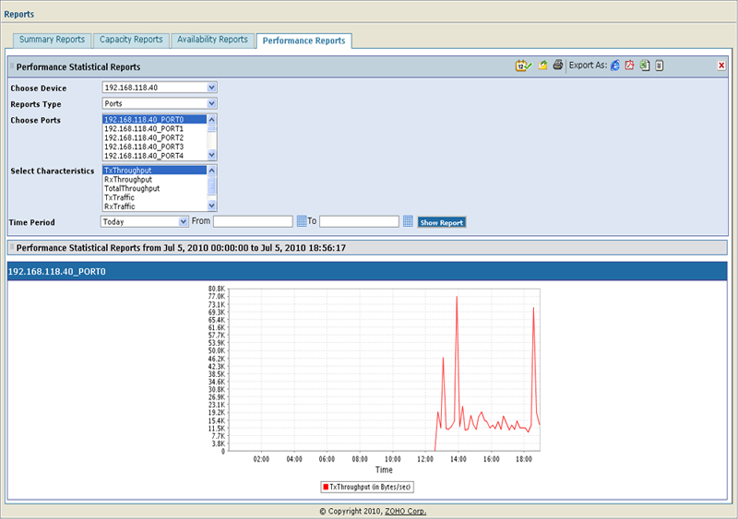738x519 pixels.
Task: Print the report using printer icon
Action: pos(557,65)
